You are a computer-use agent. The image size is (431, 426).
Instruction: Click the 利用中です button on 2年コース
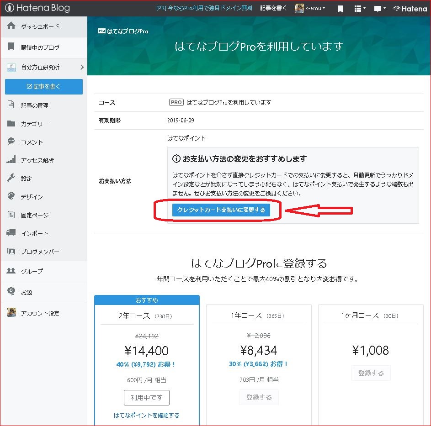147,397
